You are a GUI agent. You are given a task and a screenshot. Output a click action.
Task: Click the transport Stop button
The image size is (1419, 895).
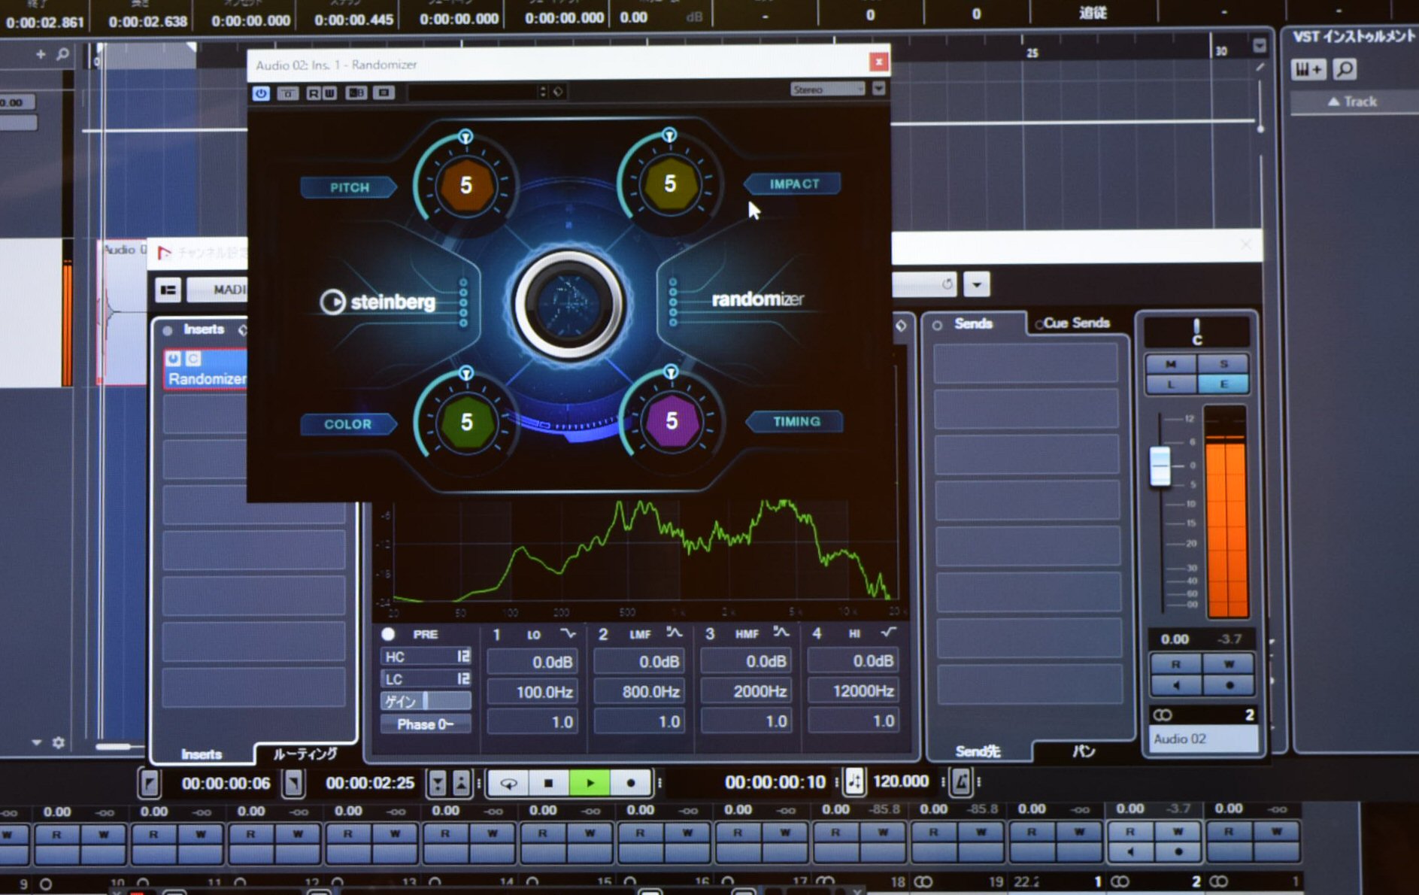pos(549,783)
